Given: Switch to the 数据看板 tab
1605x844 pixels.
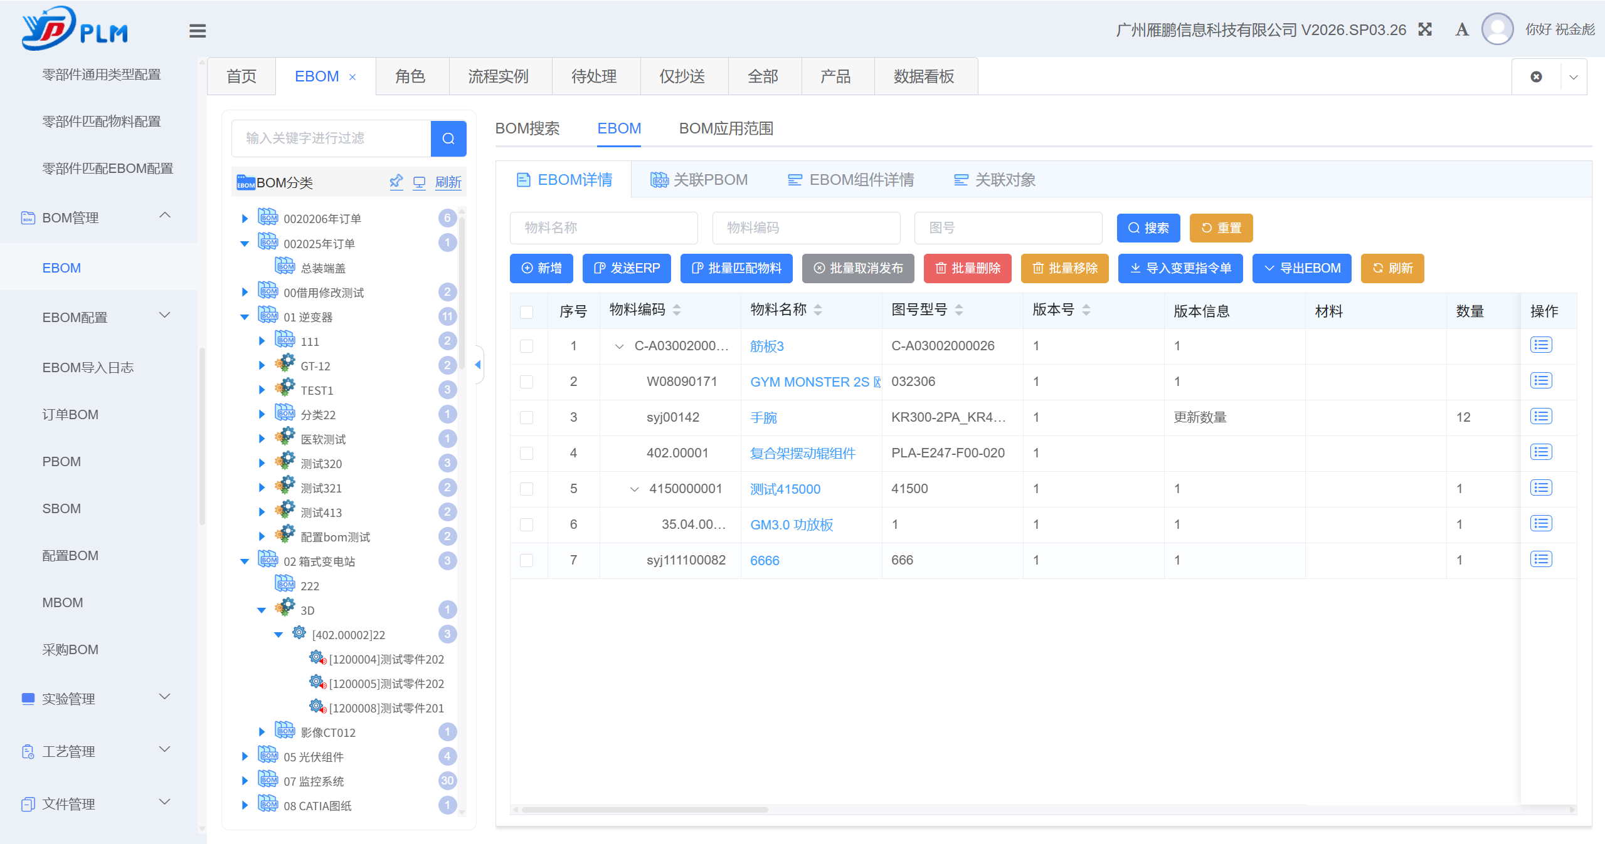Looking at the screenshot, I should click(x=924, y=76).
